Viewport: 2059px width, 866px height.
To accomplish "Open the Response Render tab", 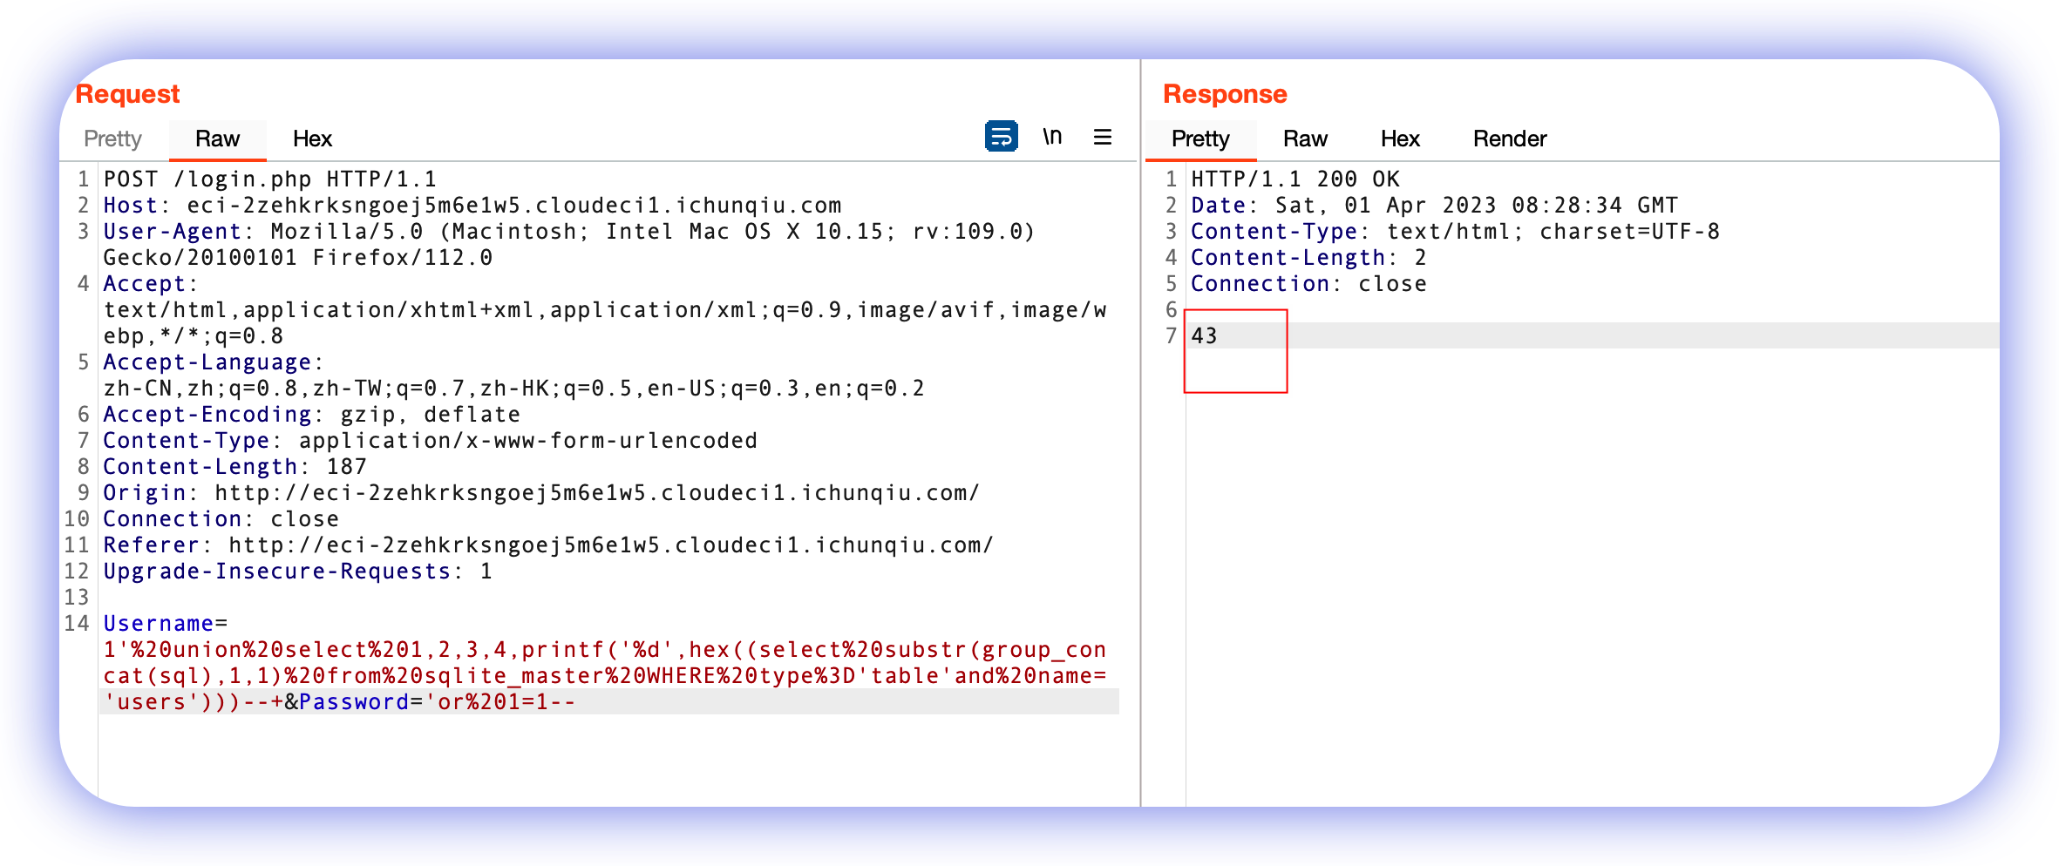I will coord(1510,139).
